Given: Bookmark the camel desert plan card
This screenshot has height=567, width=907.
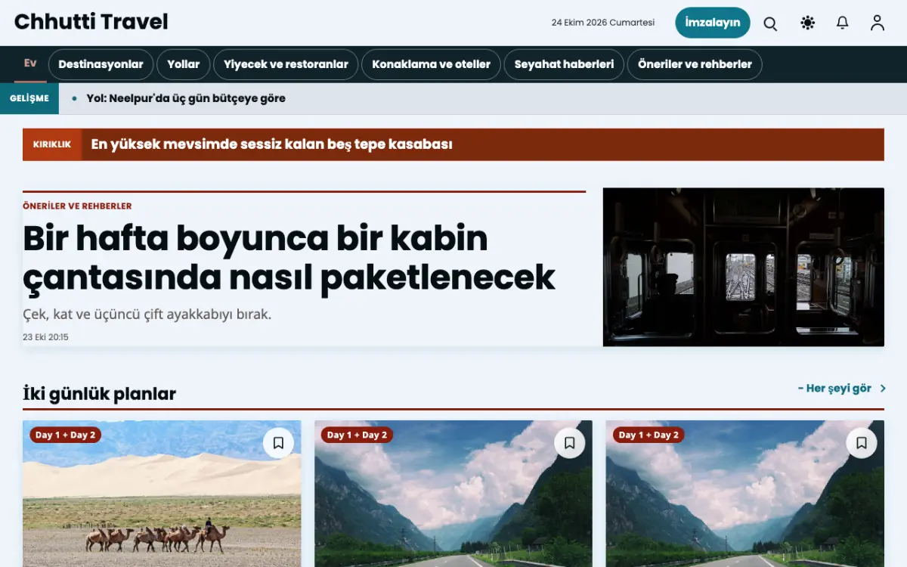Looking at the screenshot, I should coord(278,443).
